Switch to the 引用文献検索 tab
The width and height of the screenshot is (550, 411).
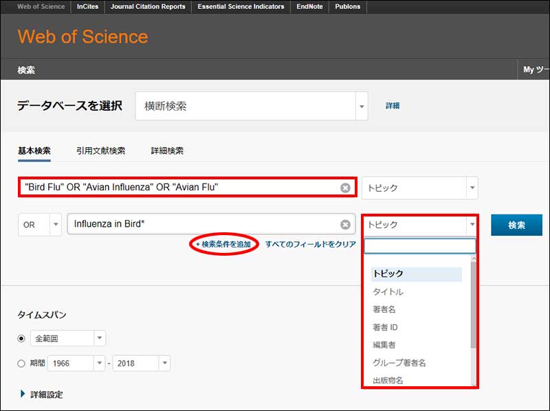coord(100,151)
